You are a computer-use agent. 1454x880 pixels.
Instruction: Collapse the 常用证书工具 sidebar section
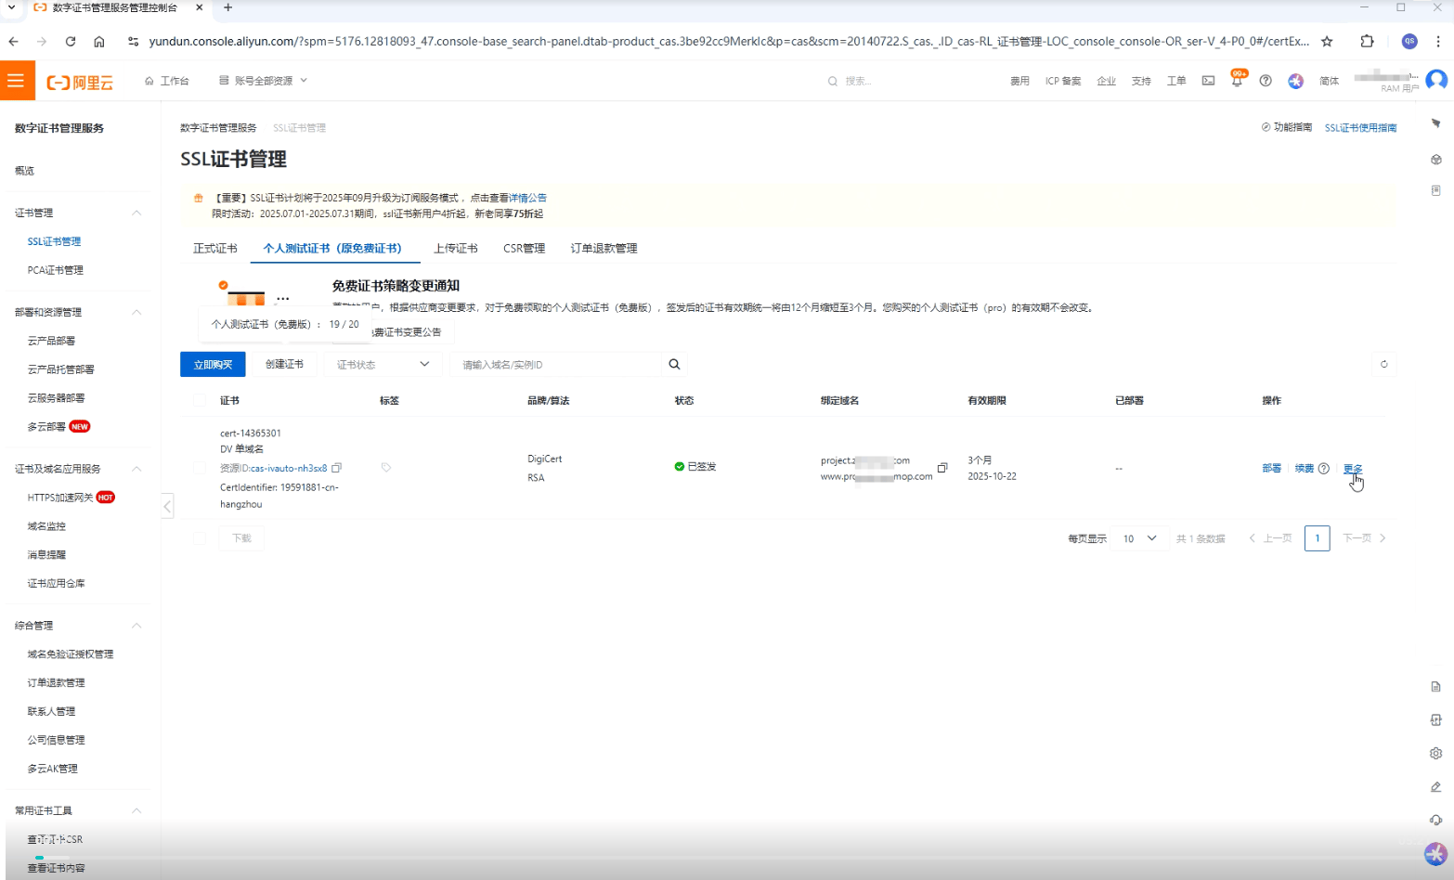coord(136,810)
